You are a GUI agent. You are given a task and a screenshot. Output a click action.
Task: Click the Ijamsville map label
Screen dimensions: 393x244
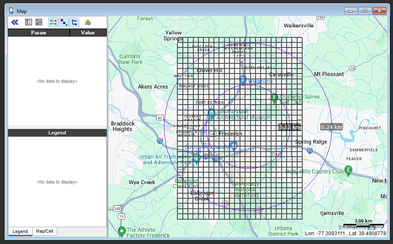tap(332, 213)
